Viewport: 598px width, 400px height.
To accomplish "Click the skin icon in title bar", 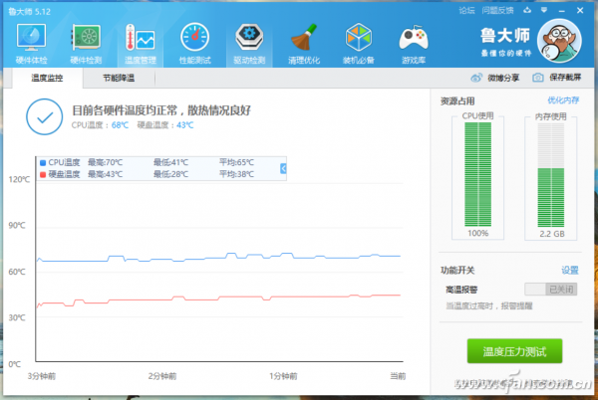I will [527, 10].
